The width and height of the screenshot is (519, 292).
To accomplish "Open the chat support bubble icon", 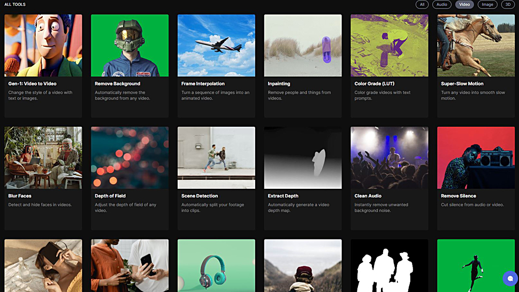I will click(x=510, y=278).
